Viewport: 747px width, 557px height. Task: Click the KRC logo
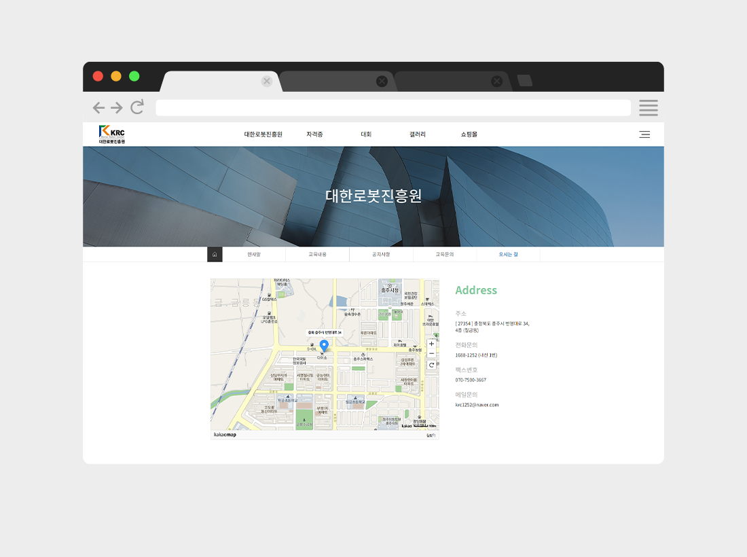[112, 134]
